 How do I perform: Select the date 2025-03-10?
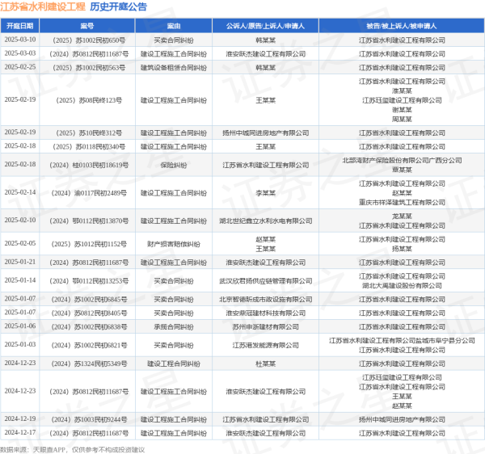(x=20, y=40)
